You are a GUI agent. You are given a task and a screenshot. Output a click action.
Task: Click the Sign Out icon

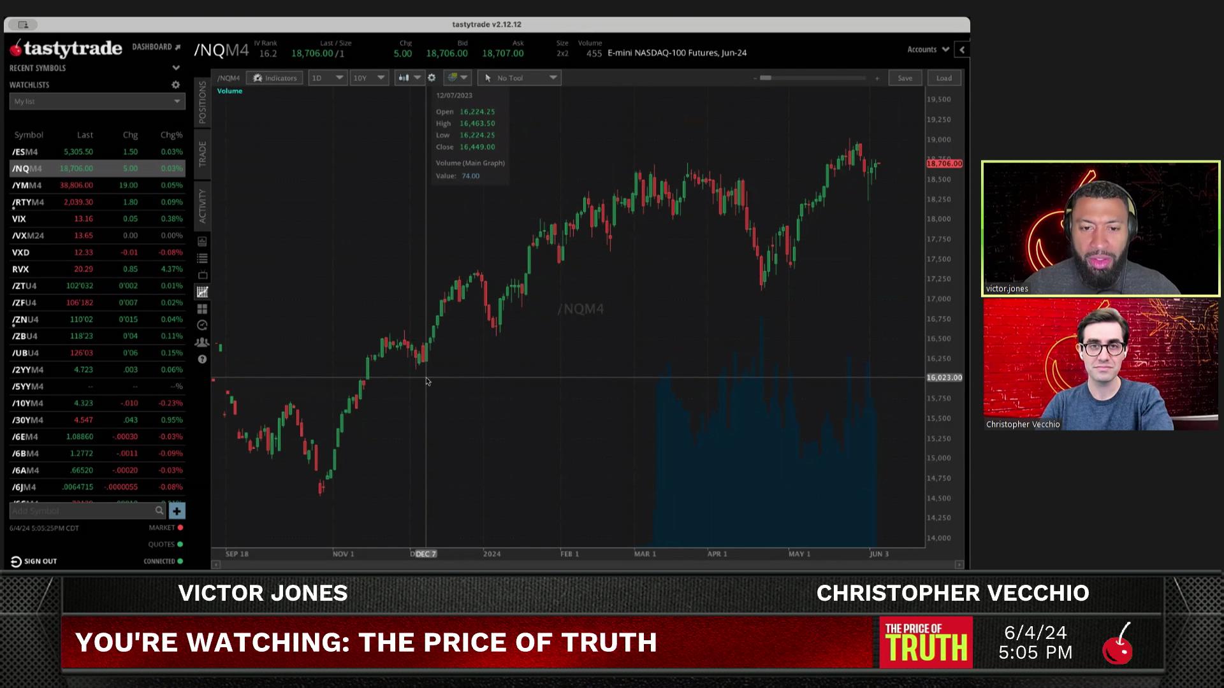click(x=16, y=561)
